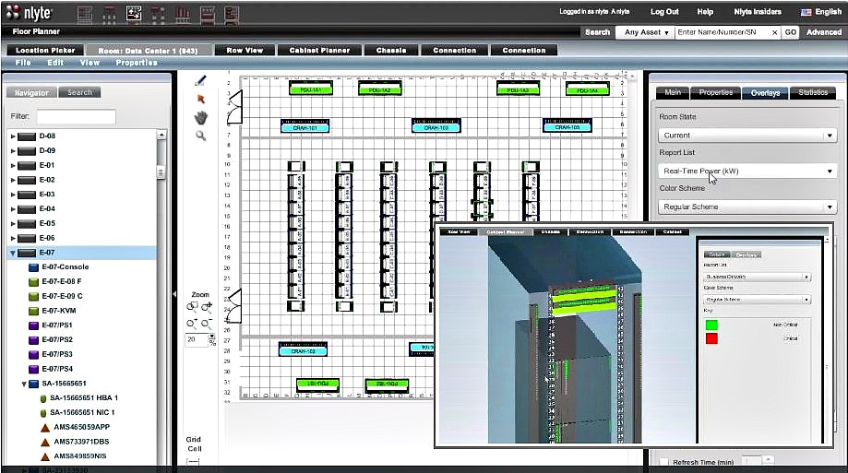Viewport: 848px width, 473px height.
Task: Pick the arrow selection tool
Action: click(200, 99)
